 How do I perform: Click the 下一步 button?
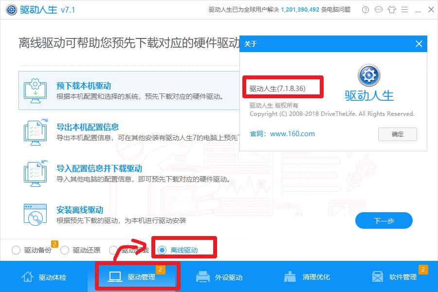384,220
